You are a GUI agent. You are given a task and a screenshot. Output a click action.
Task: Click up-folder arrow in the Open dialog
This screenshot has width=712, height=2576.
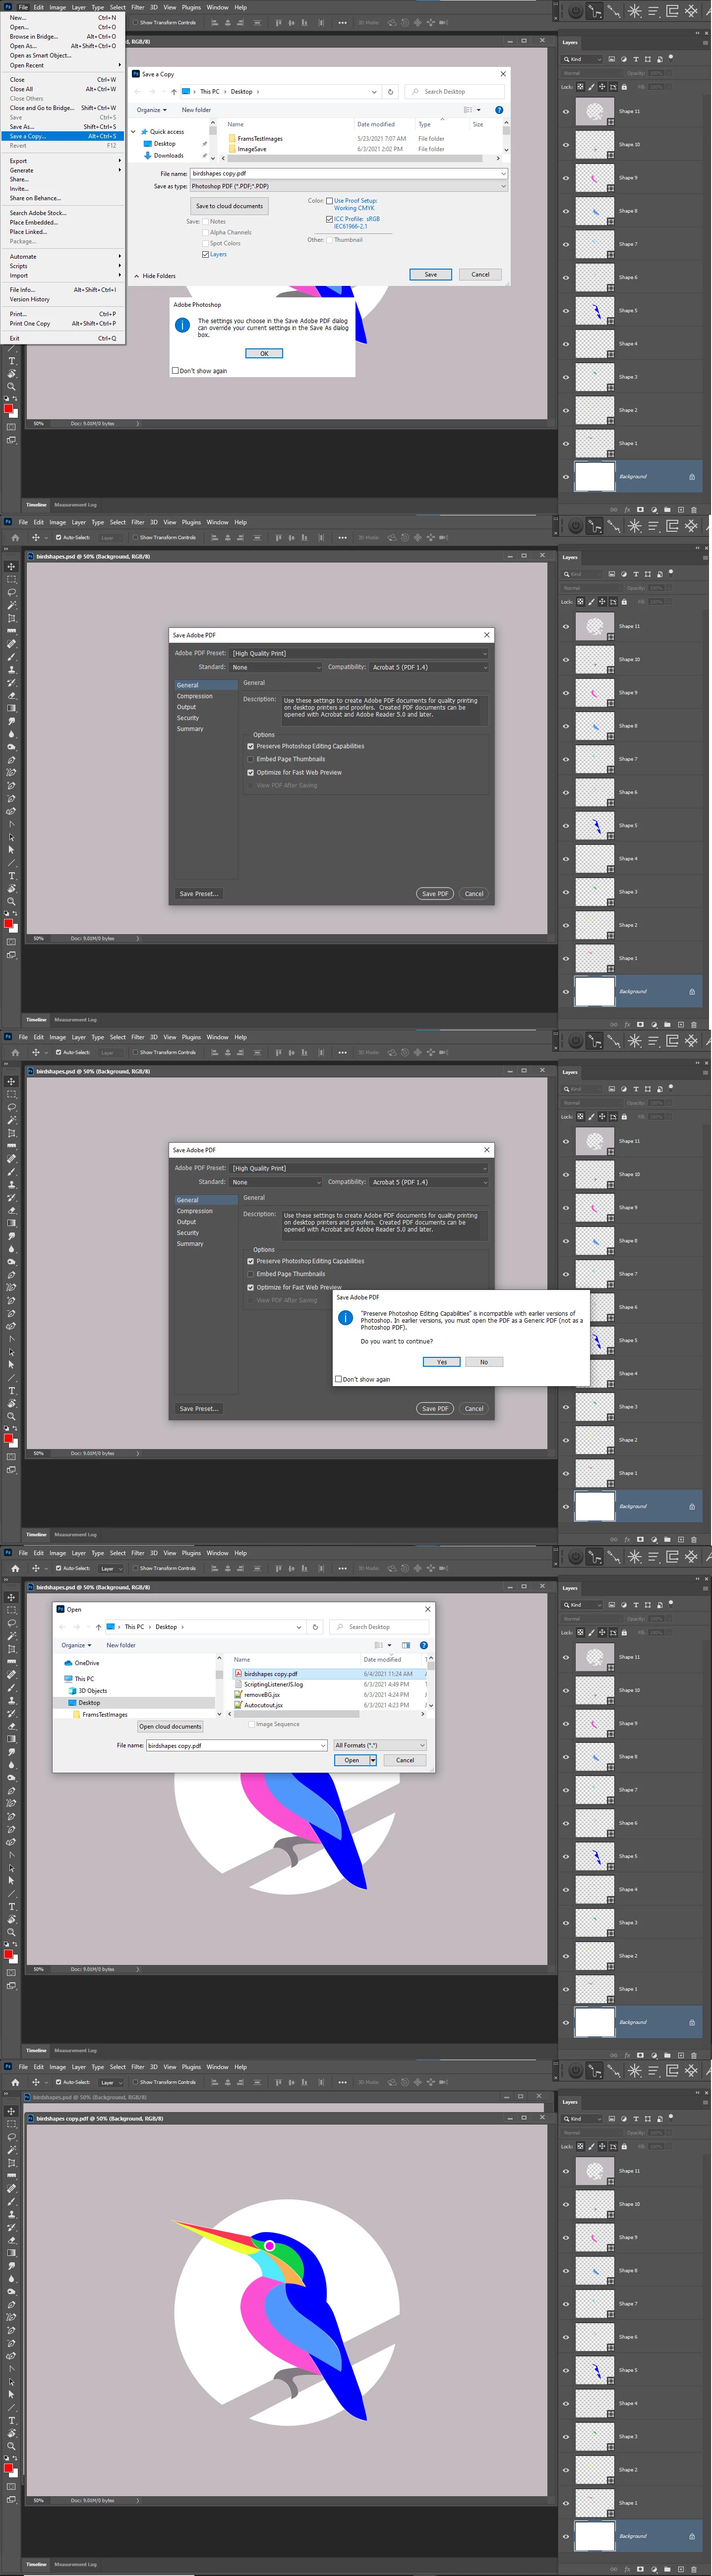coord(98,1626)
